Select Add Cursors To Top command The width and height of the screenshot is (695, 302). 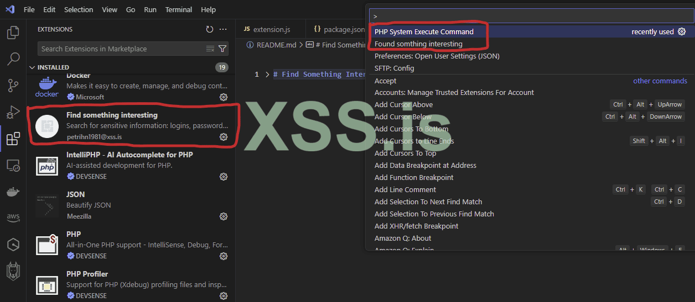click(x=531, y=153)
